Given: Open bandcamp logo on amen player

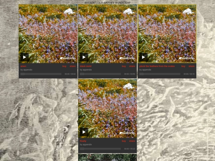Looking at the screenshot, I should point(68,58).
